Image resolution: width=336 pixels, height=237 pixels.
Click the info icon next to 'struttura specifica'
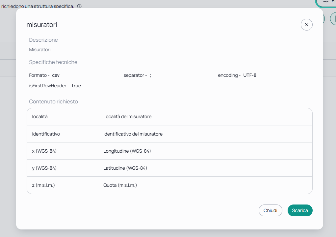point(79,6)
